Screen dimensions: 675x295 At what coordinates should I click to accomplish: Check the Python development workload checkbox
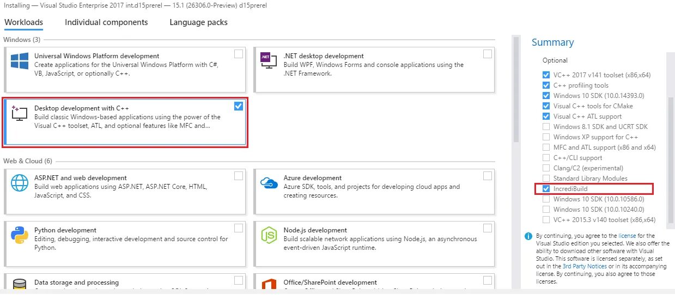[238, 228]
